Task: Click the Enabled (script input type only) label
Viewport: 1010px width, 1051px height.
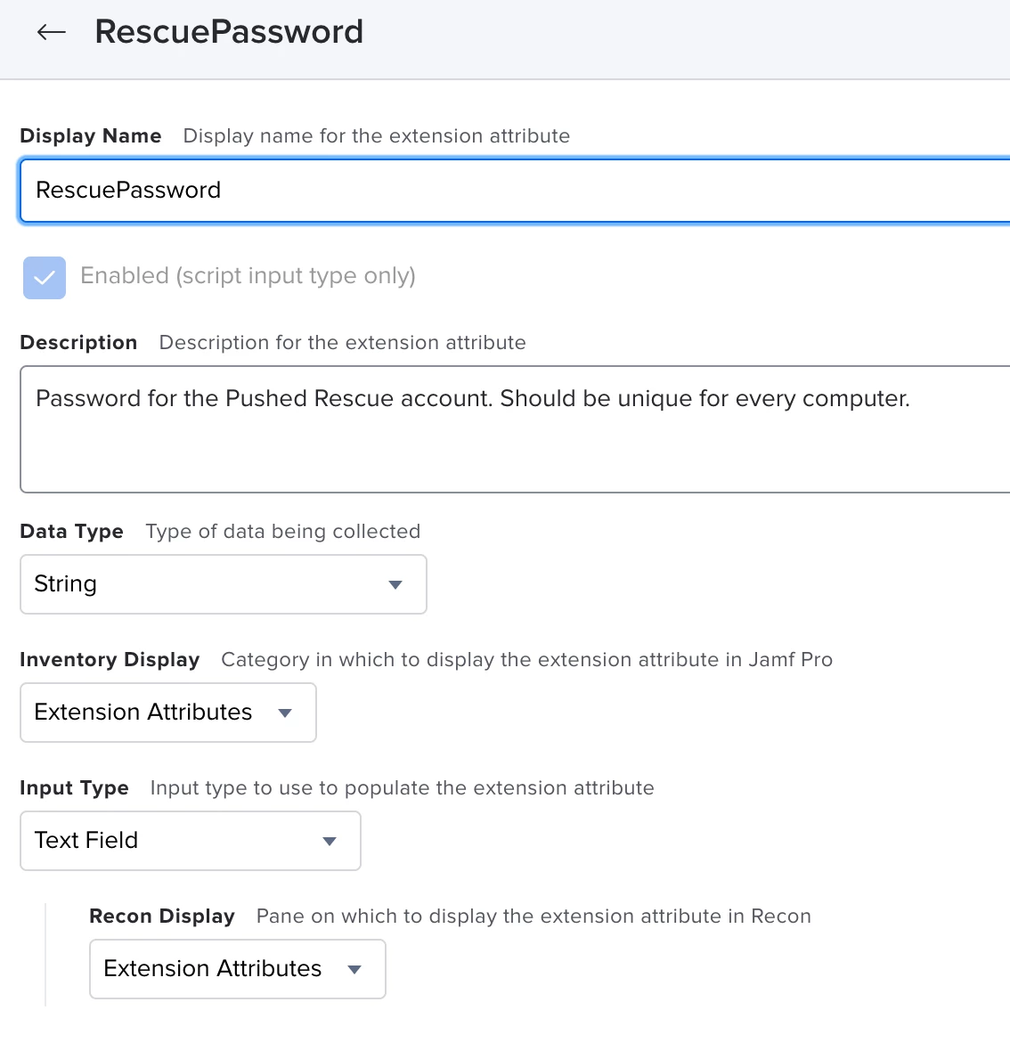Action: click(x=248, y=276)
